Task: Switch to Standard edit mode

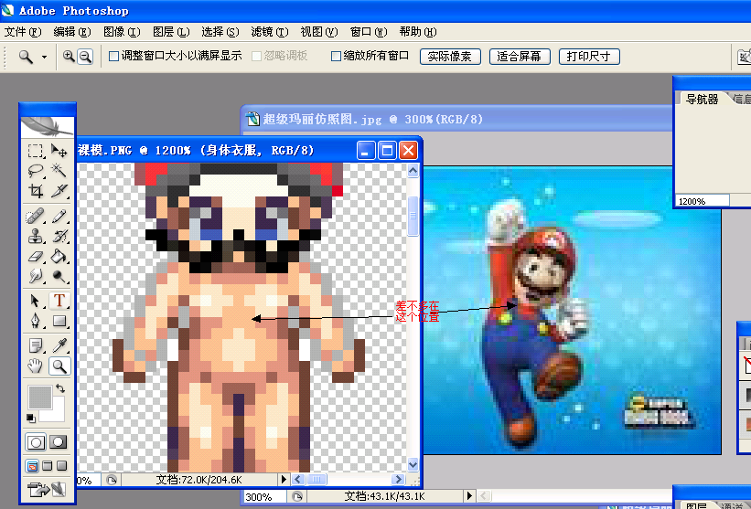Action: 36,442
